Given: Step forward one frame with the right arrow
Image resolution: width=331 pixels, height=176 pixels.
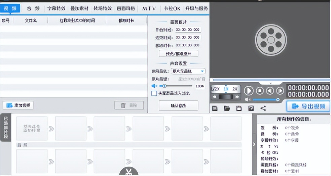Looking at the screenshot, I should click(280, 91).
